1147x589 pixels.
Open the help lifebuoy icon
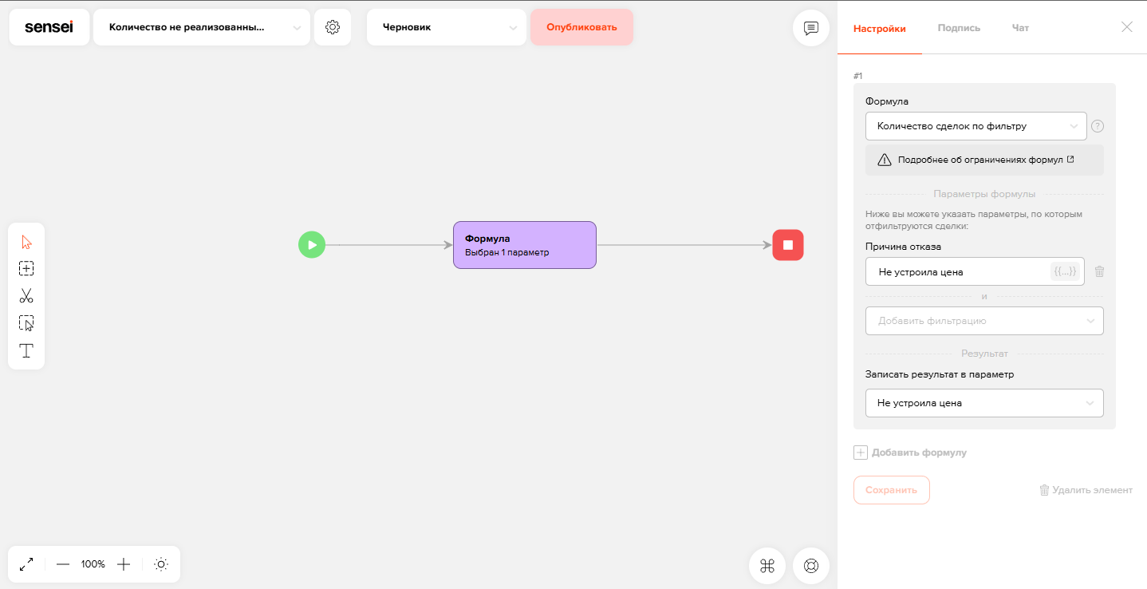[x=811, y=566]
